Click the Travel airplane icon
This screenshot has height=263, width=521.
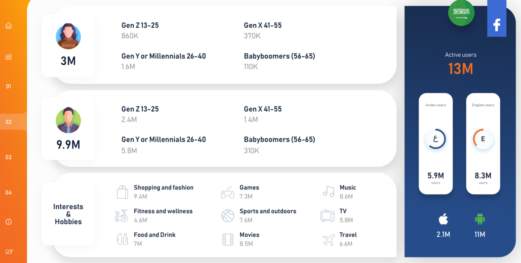(x=329, y=240)
